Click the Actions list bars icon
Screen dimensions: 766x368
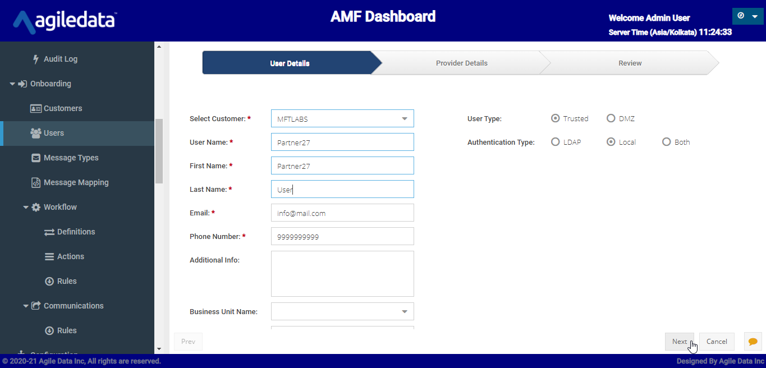click(49, 256)
